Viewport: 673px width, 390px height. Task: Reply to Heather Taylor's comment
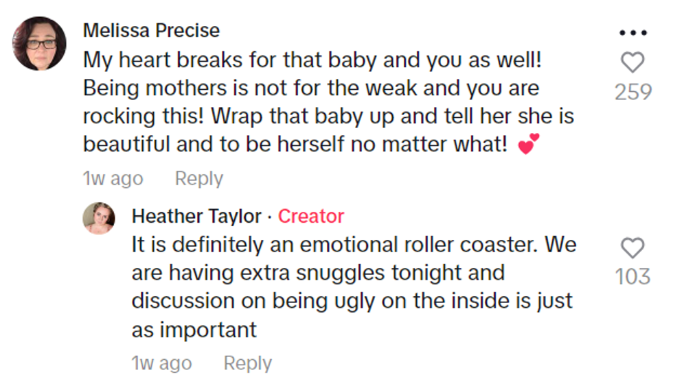[x=248, y=363]
